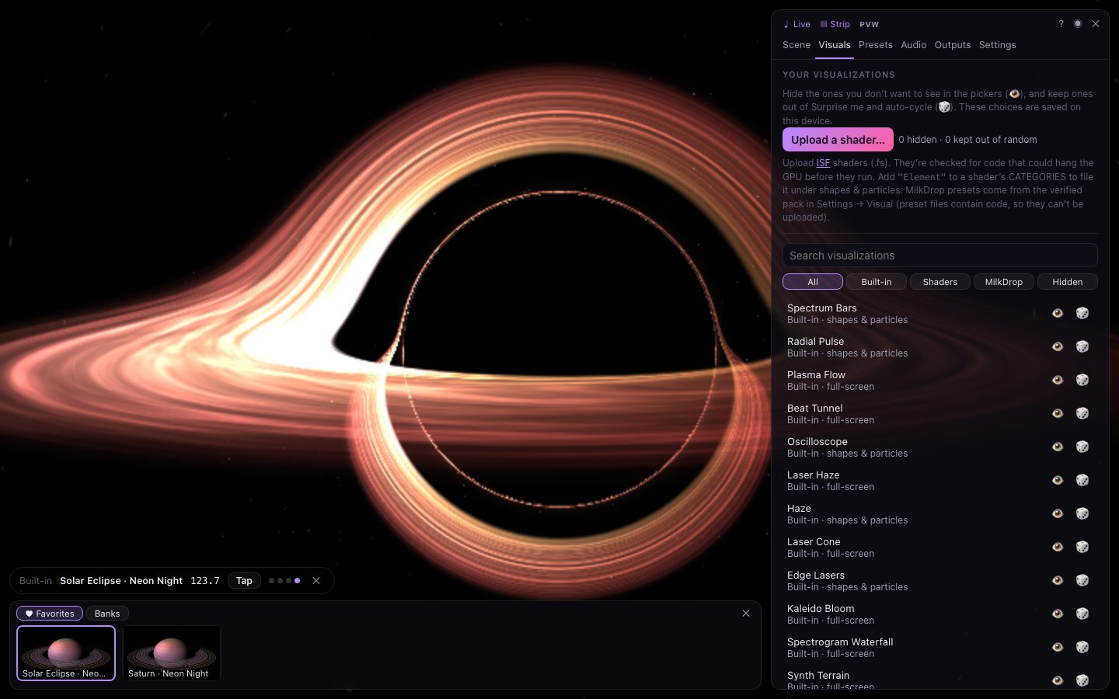Hide Spectrum Bars using its eye icon
This screenshot has width=1119, height=699.
point(1057,313)
